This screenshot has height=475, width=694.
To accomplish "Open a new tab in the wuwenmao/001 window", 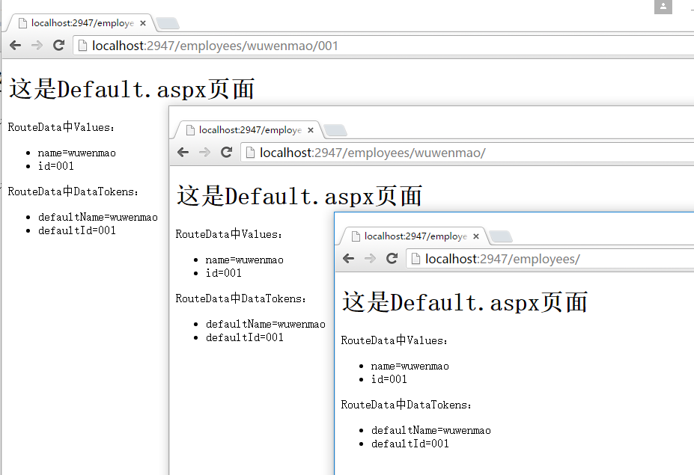I will click(168, 23).
